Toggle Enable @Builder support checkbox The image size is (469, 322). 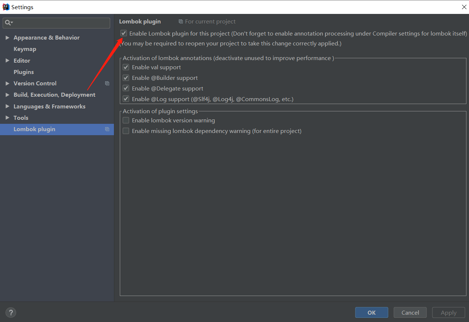[x=126, y=78]
